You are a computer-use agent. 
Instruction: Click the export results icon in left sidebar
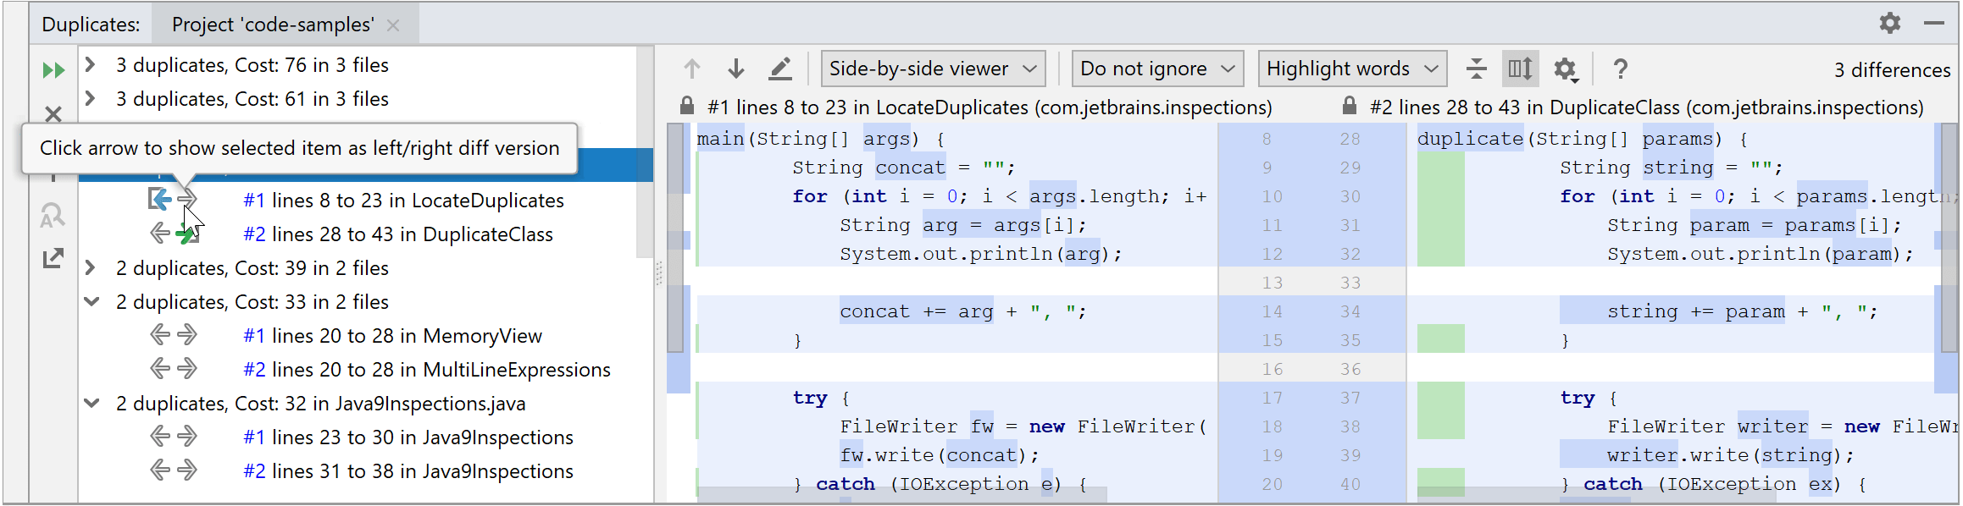[x=53, y=258]
